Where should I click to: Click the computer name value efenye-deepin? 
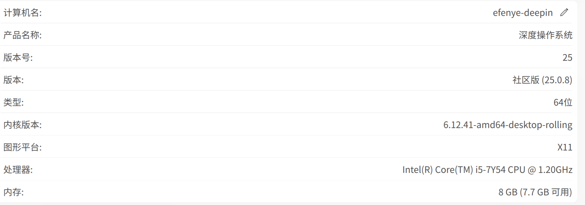coord(523,13)
